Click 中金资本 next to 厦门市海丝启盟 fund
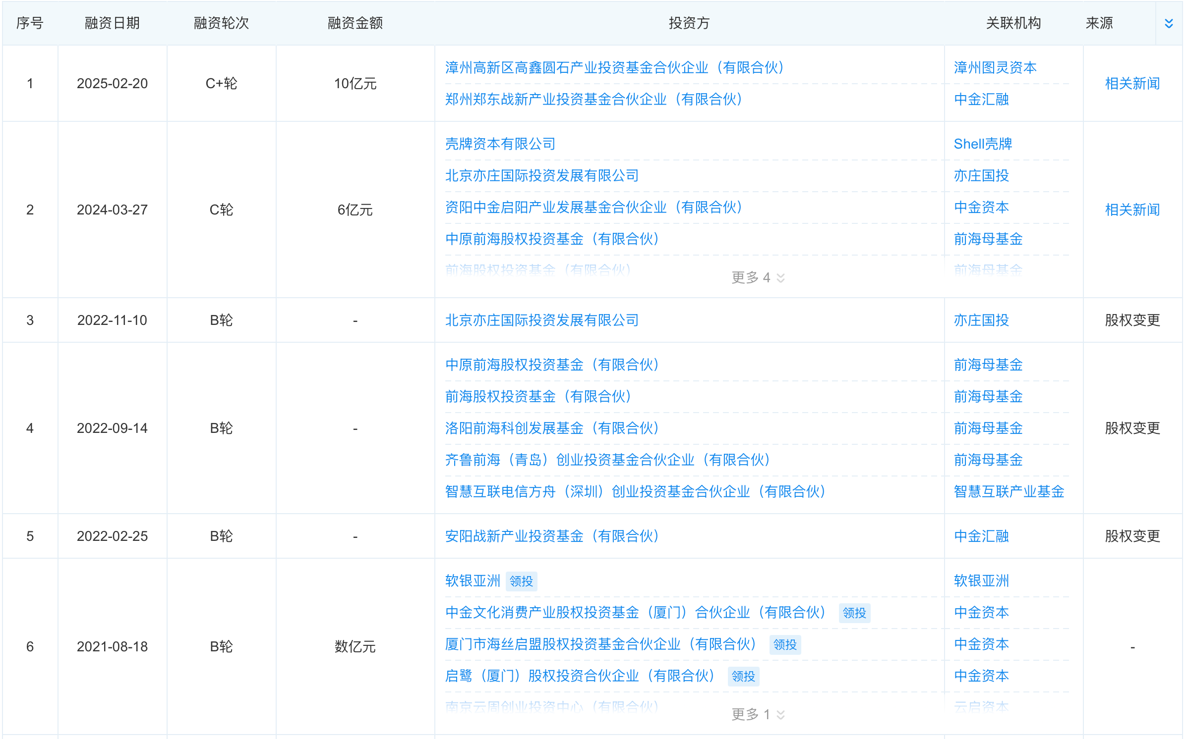The height and width of the screenshot is (739, 1189). (981, 644)
